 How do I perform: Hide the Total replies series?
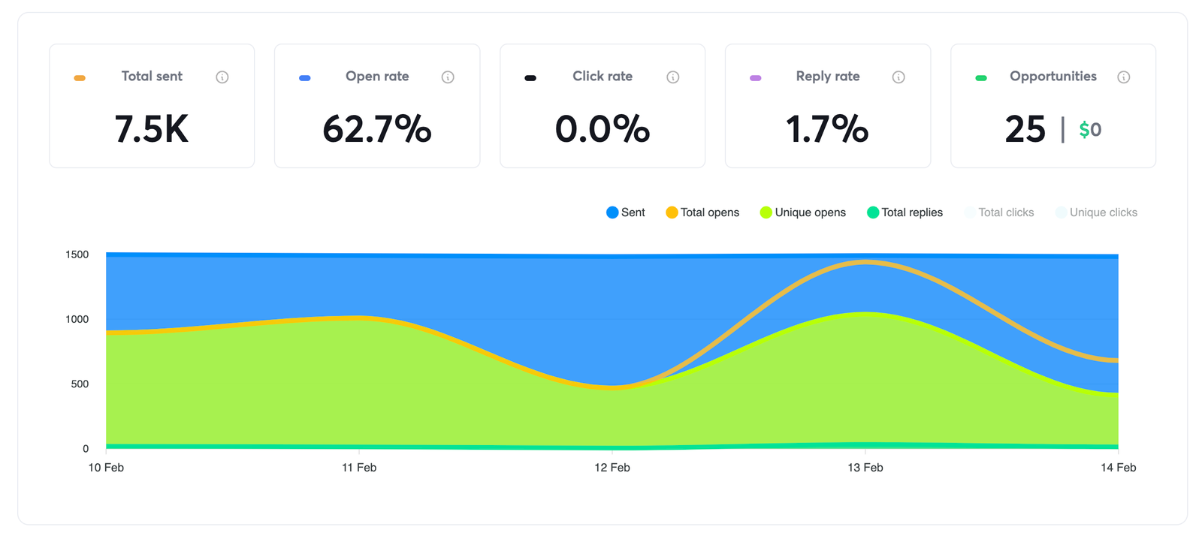pyautogui.click(x=905, y=212)
